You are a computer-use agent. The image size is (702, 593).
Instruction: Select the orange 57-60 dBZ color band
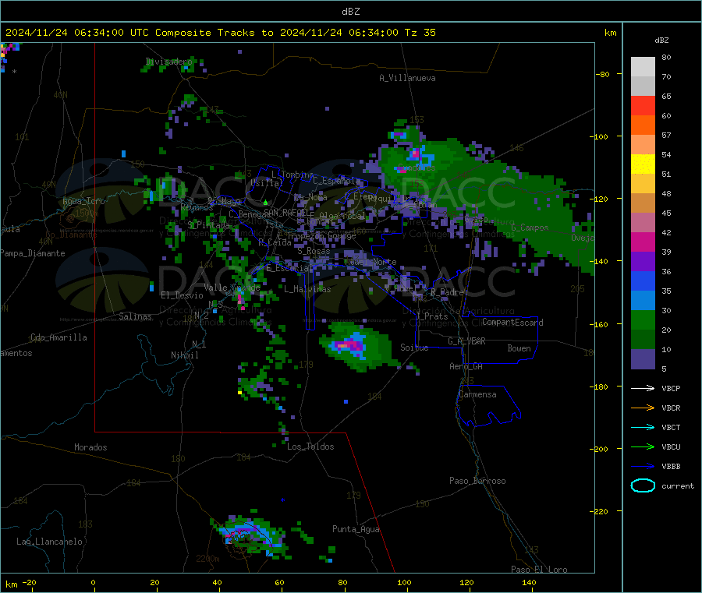[x=643, y=125]
